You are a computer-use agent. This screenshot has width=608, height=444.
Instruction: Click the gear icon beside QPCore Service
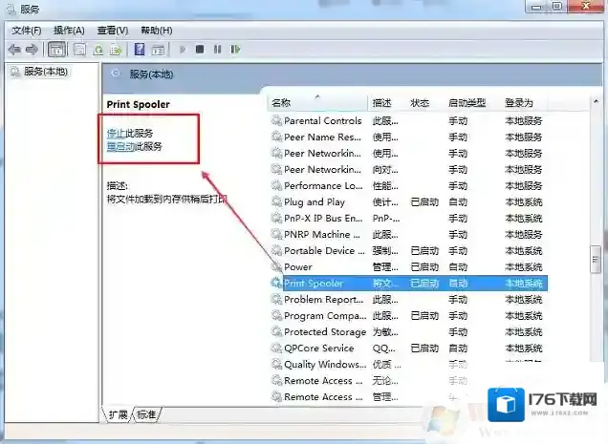276,348
